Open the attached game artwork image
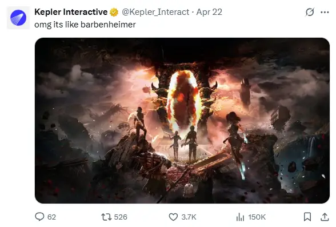The image size is (336, 227). point(182,121)
